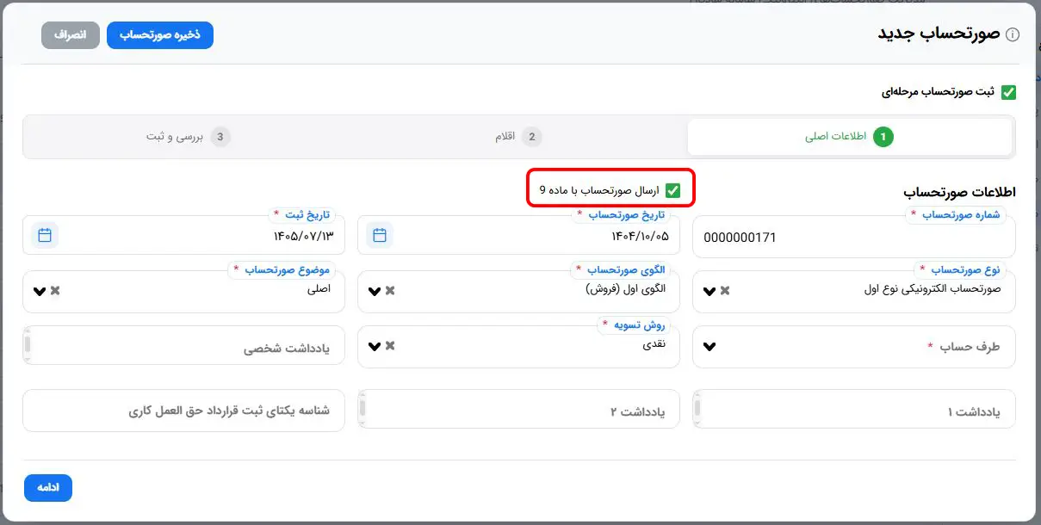Image resolution: width=1041 pixels, height=525 pixels.
Task: Clear the الگوی صورتحساب selection
Action: (x=390, y=291)
